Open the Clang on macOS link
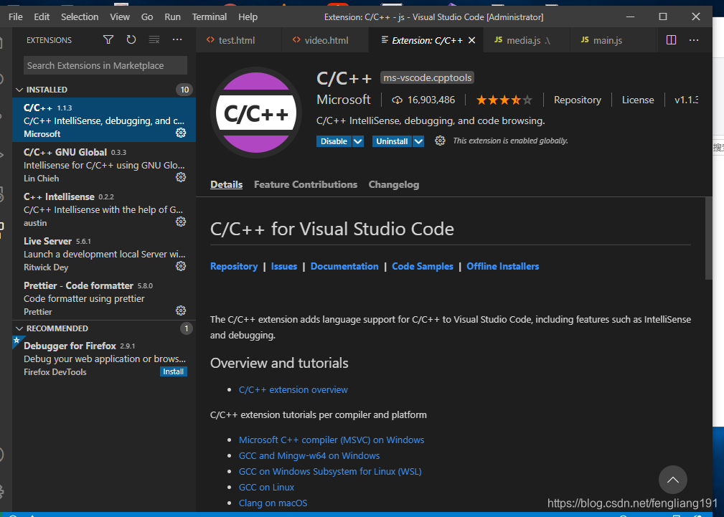724x517 pixels. pyautogui.click(x=273, y=503)
